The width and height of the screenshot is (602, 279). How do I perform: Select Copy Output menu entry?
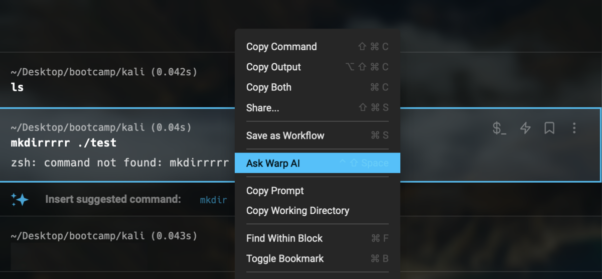[x=318, y=67]
